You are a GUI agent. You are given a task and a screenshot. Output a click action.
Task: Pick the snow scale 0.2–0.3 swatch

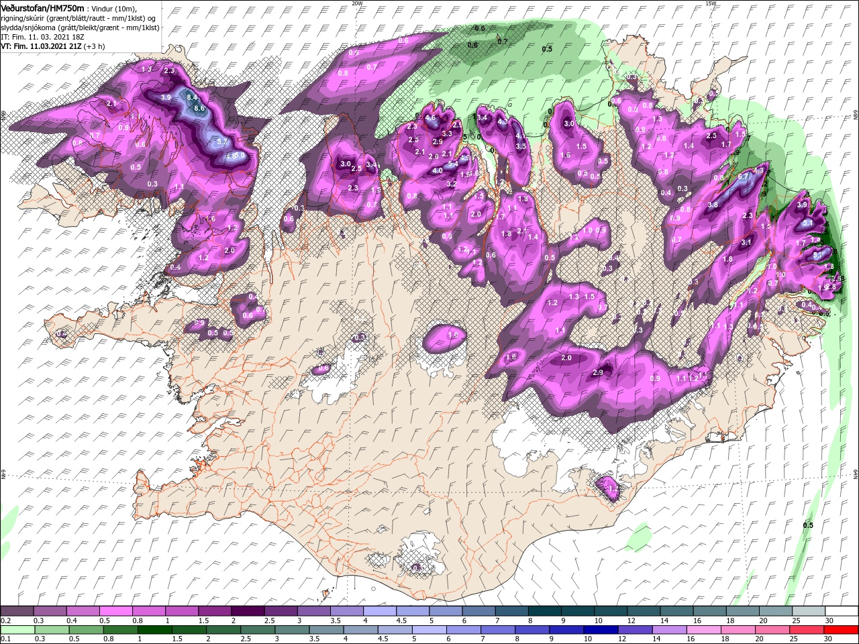pos(17,611)
